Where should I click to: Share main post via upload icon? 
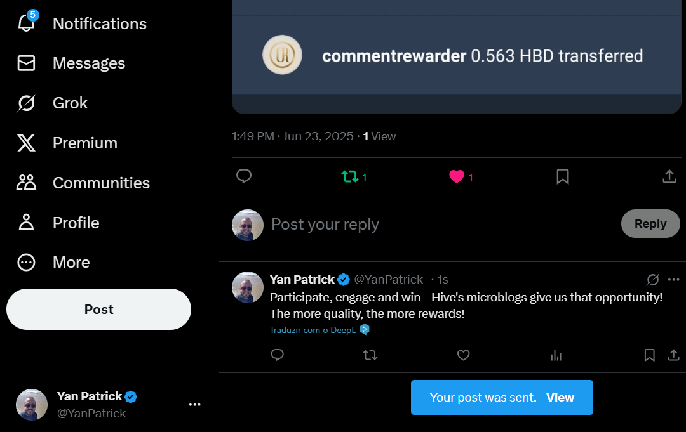[669, 176]
